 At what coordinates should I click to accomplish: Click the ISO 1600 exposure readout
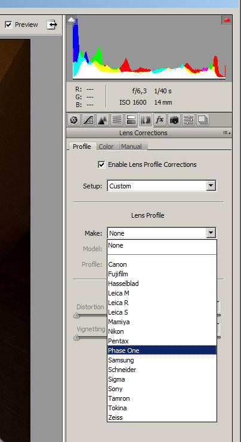(133, 102)
